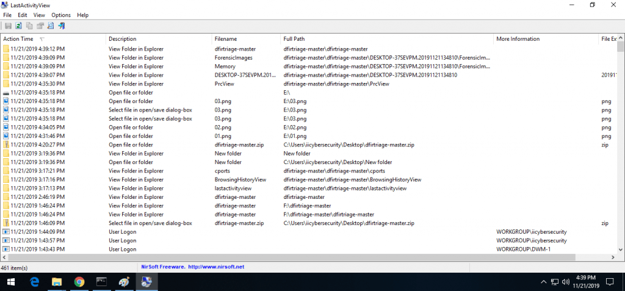Click the horizontal scrollbar right arrow
This screenshot has width=625, height=291.
point(613,257)
